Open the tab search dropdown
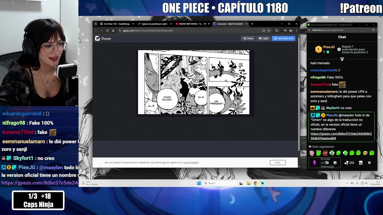This screenshot has height=215, width=383. point(95,24)
